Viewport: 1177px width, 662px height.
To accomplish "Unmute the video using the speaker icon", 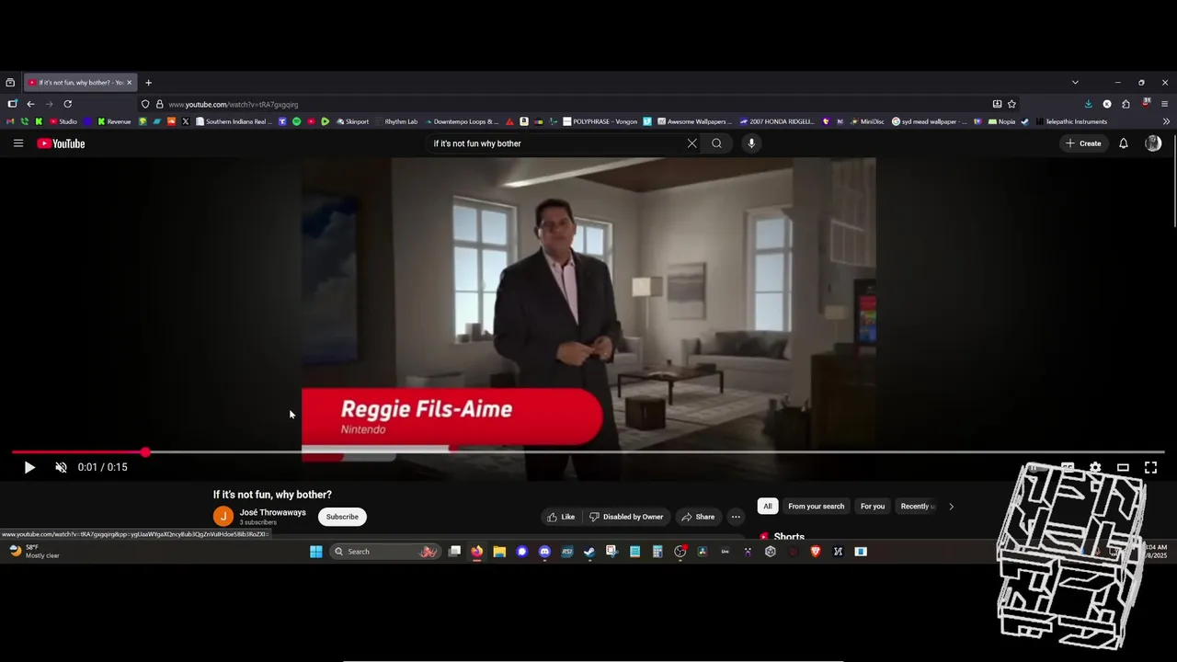I will [x=61, y=467].
